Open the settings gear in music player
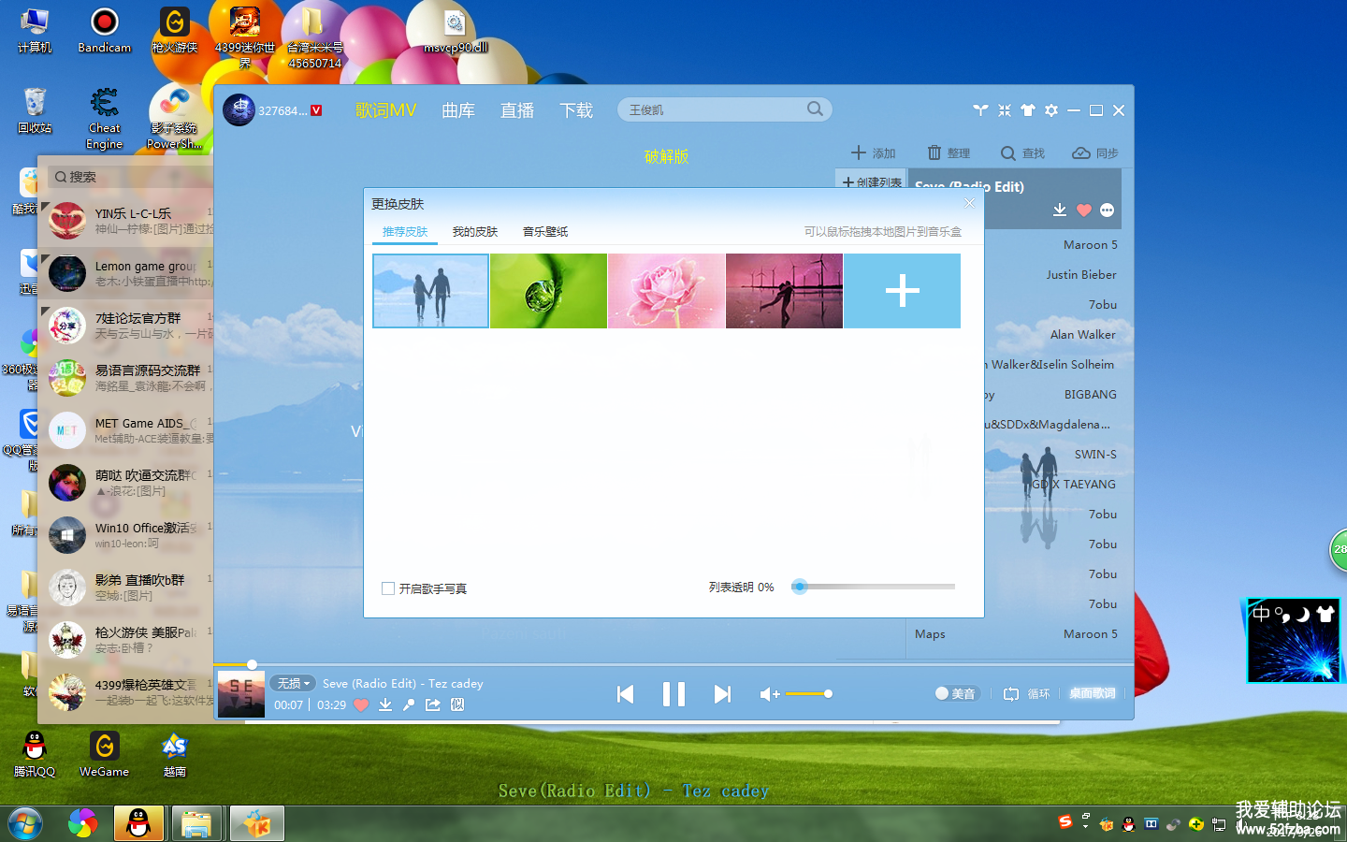 [x=1051, y=110]
